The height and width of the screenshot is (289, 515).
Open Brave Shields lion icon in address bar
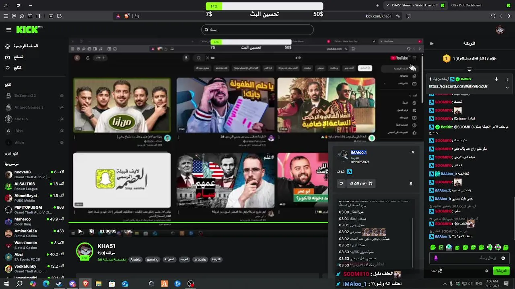[x=127, y=16]
